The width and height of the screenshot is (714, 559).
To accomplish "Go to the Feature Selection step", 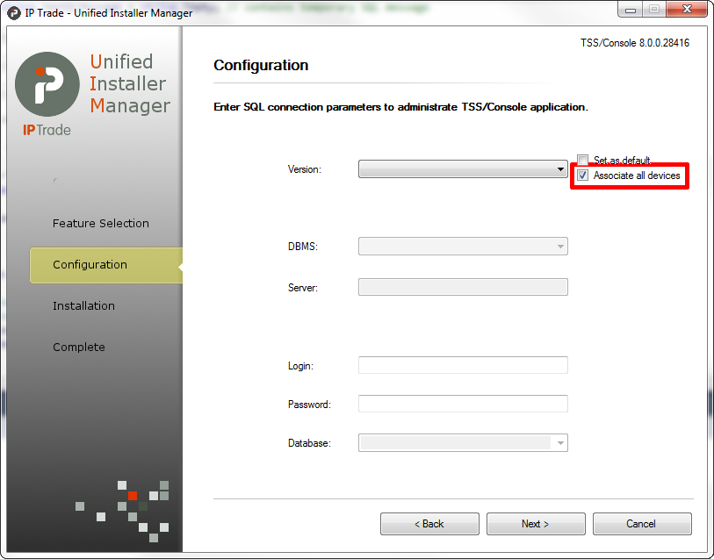I will click(x=101, y=223).
